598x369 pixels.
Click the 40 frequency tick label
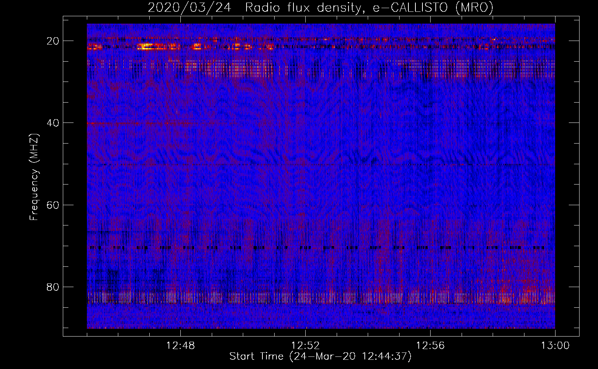tap(53, 123)
